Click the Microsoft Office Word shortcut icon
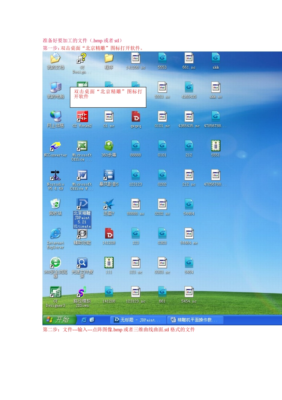Image resolution: width=282 pixels, height=400 pixels. tap(82, 180)
